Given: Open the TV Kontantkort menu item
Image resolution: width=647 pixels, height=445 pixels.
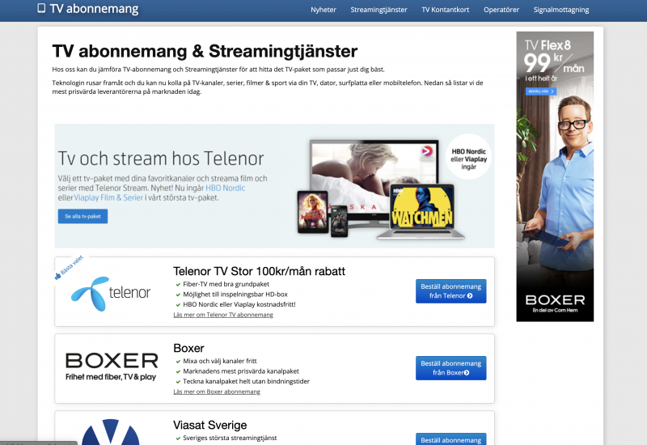Looking at the screenshot, I should 446,10.
